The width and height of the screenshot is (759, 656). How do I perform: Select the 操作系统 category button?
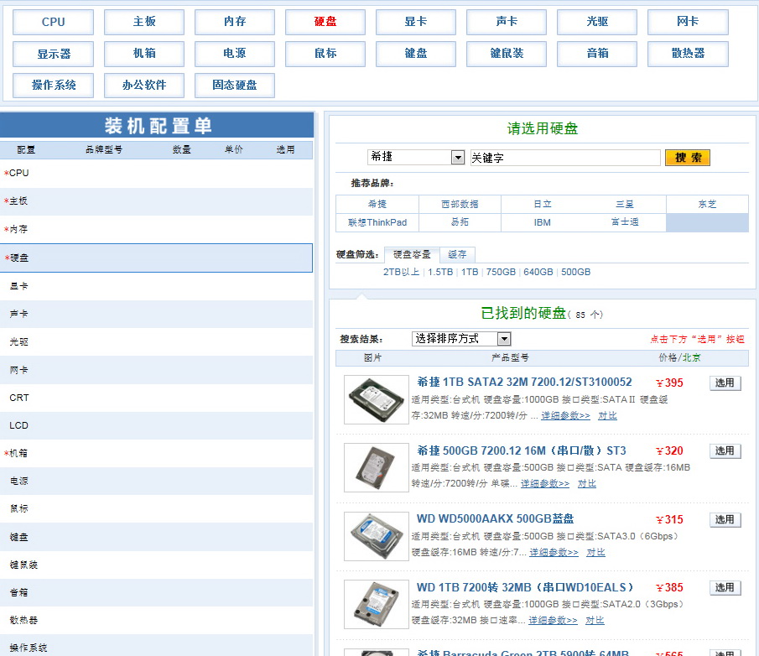(x=53, y=86)
